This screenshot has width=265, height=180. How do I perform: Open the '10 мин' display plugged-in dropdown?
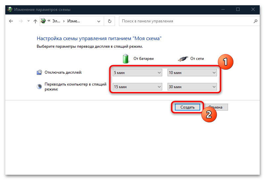[192, 72]
